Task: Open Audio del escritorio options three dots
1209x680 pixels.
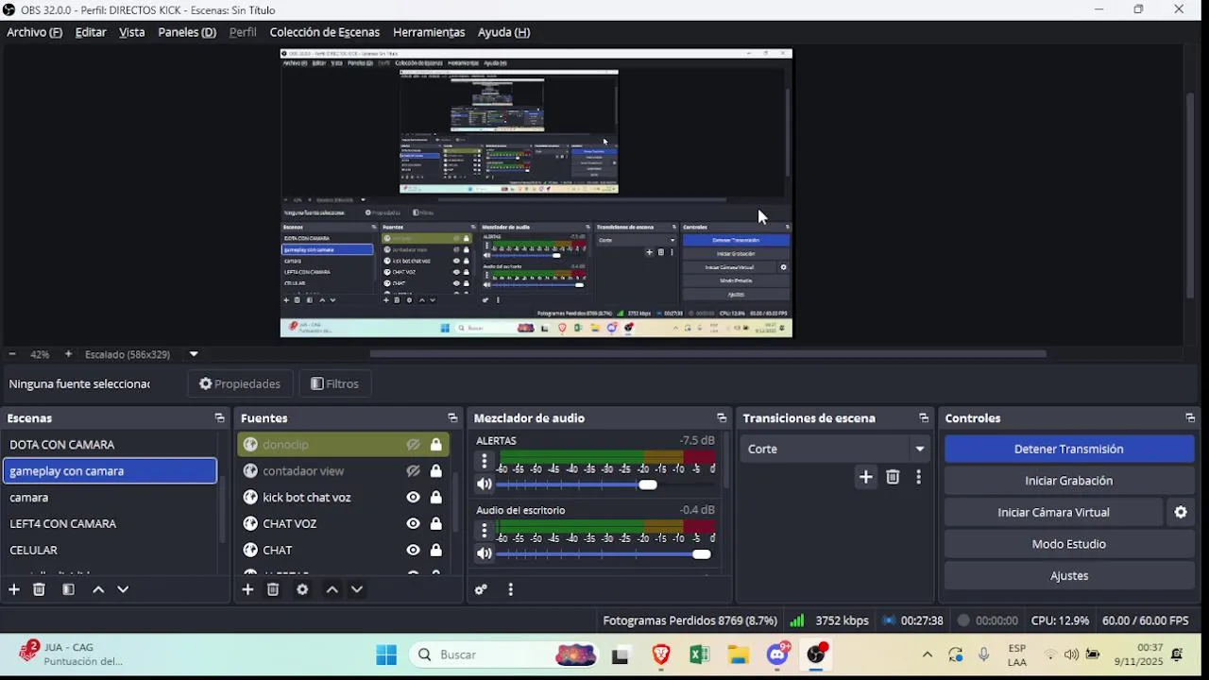Action: tap(485, 531)
